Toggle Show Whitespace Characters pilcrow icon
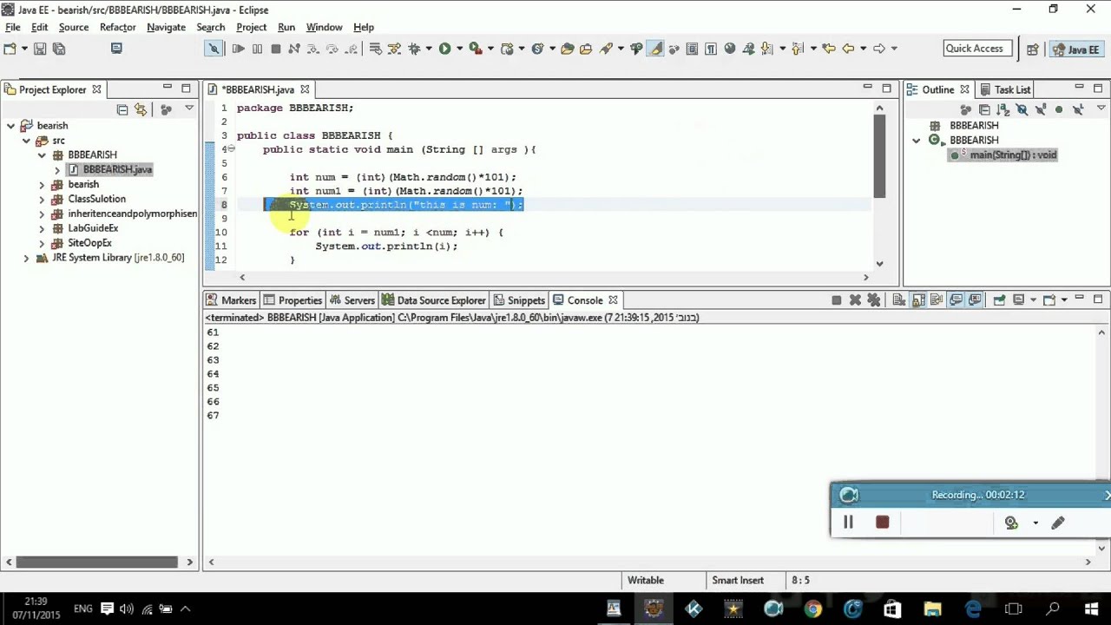 (711, 49)
